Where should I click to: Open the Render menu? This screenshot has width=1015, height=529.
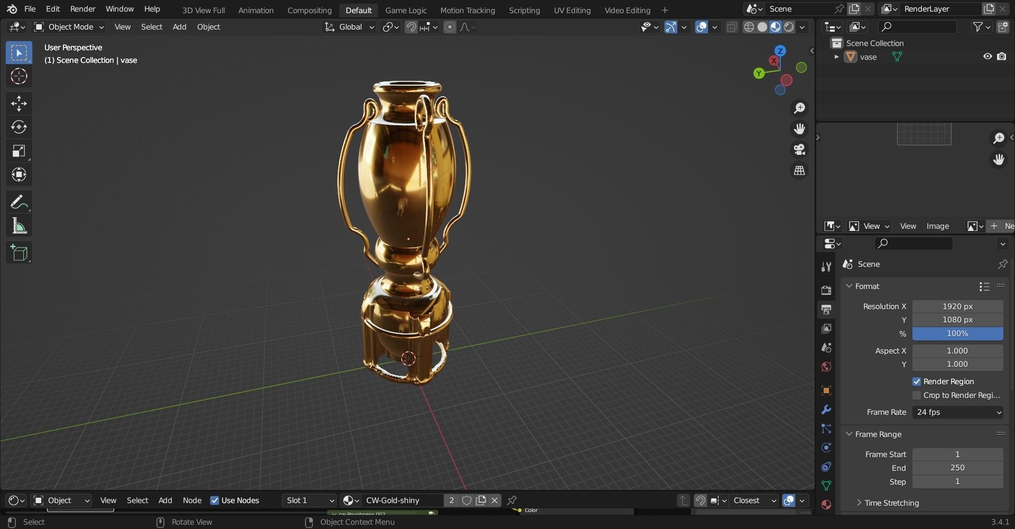83,9
